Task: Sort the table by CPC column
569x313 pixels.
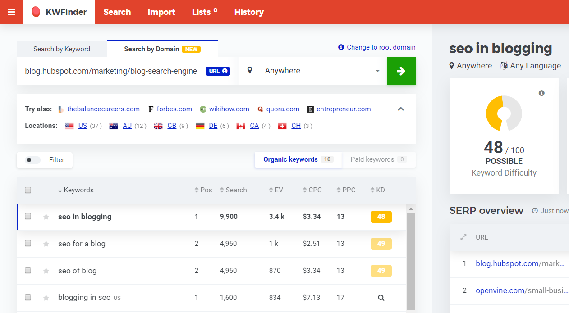Action: (312, 190)
